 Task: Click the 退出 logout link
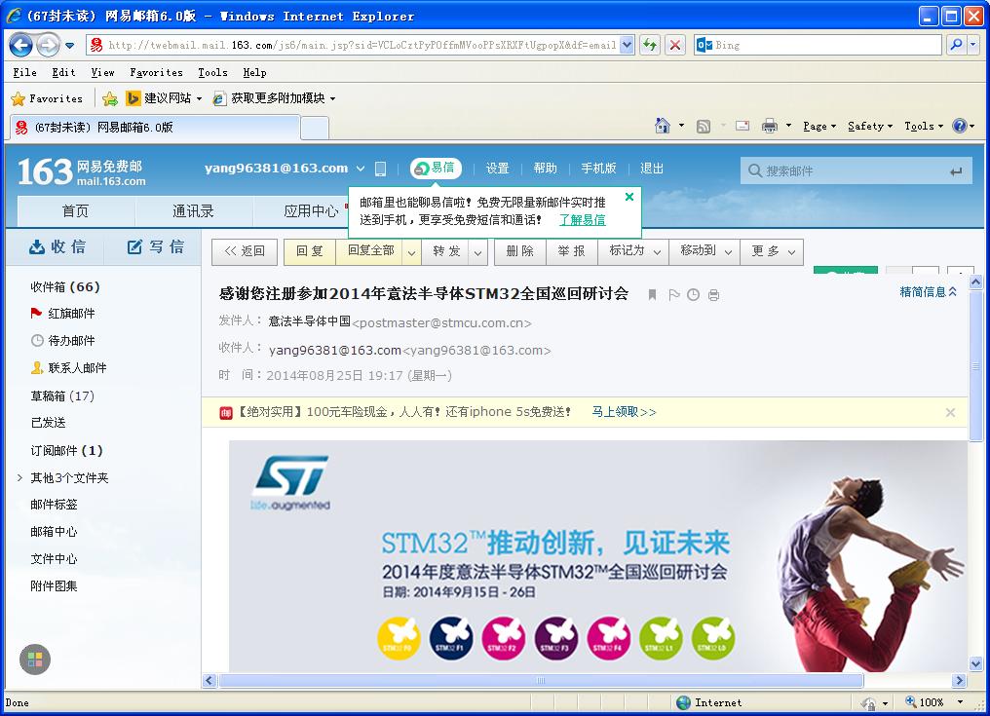pyautogui.click(x=652, y=169)
